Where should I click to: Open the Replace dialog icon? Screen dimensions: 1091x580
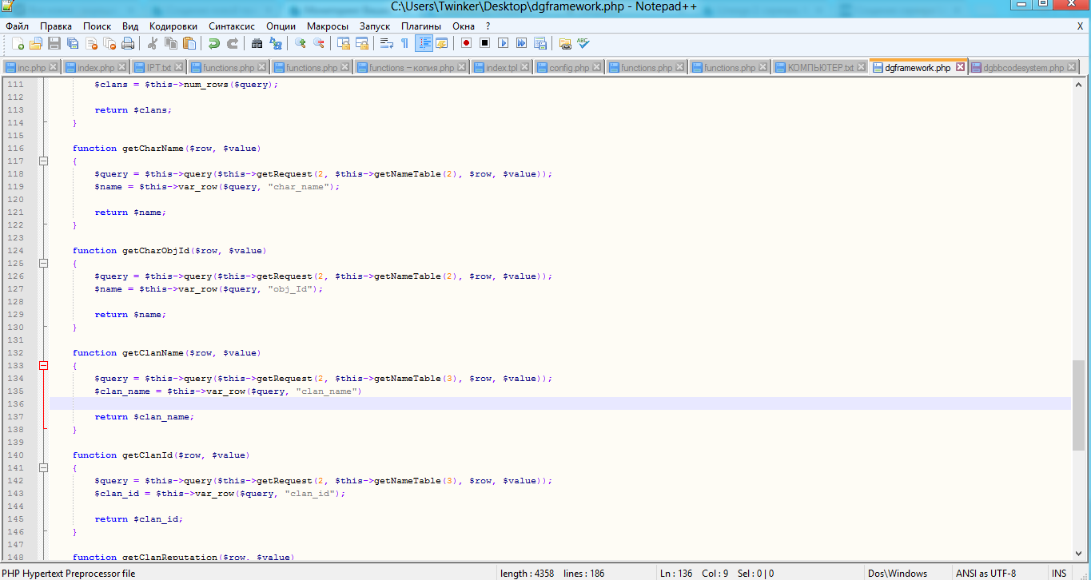point(276,43)
